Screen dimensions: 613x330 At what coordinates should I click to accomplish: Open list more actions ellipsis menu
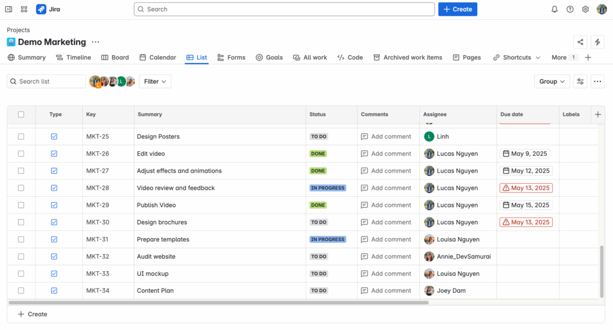pyautogui.click(x=597, y=81)
